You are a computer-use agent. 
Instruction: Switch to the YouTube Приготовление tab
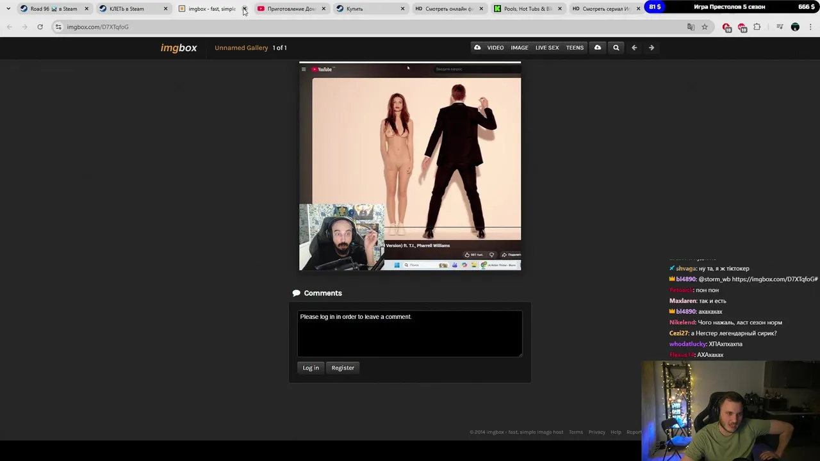[291, 9]
